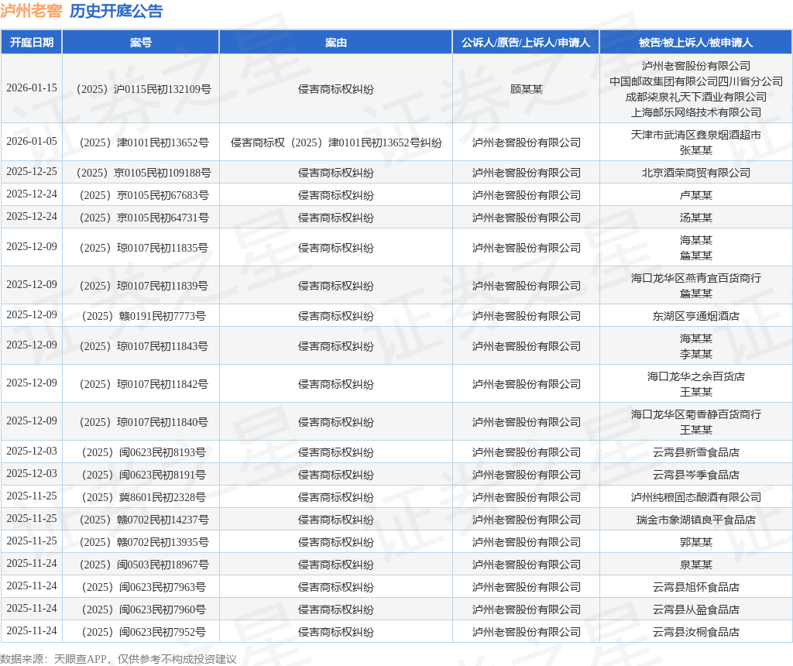Click plaintiff cell in 卢某某 row
Viewport: 793px width, 666px height.
tap(526, 195)
